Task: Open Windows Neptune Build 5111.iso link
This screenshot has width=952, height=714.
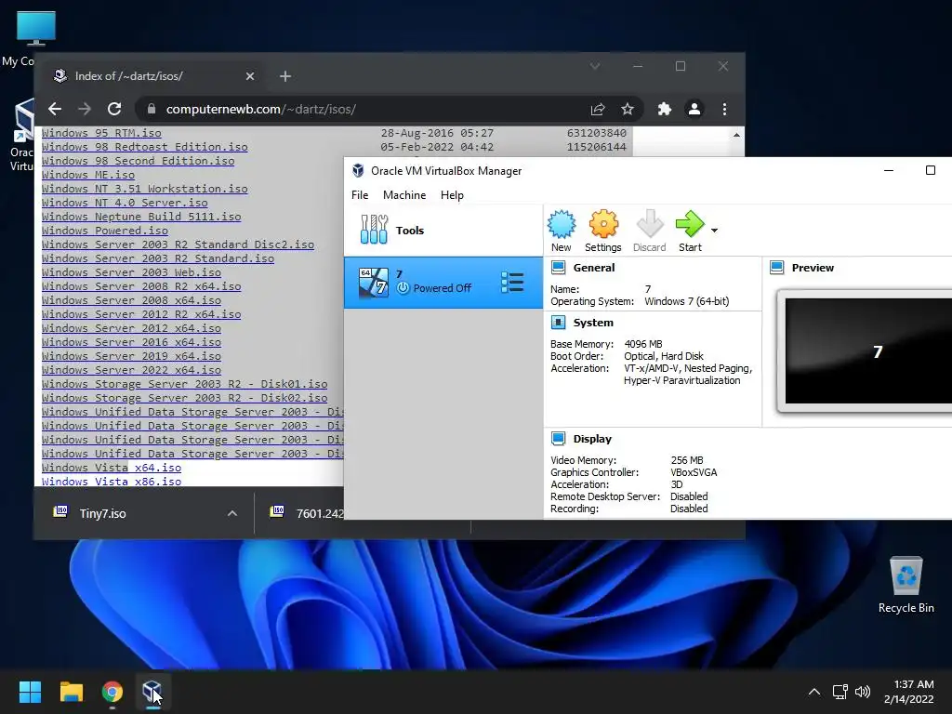Action: [x=141, y=217]
